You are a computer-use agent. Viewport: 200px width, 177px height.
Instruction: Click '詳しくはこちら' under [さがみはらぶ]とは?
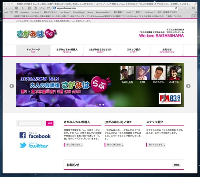[x=114, y=145]
